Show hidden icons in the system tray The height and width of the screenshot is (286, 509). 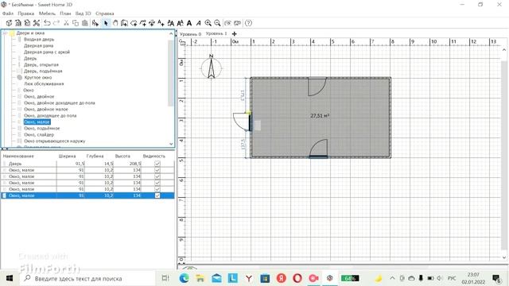(392, 278)
